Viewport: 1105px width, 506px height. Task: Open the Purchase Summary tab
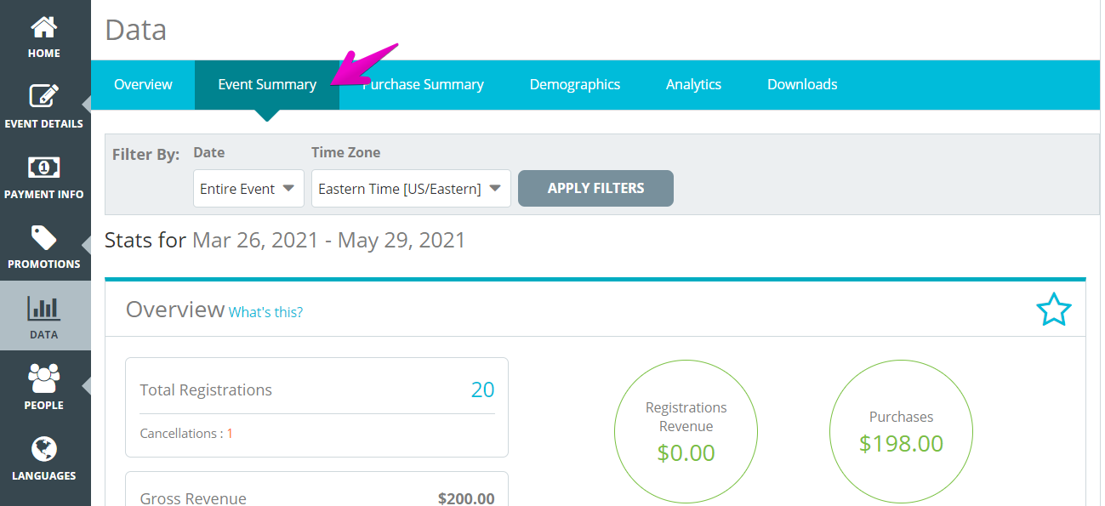(423, 84)
